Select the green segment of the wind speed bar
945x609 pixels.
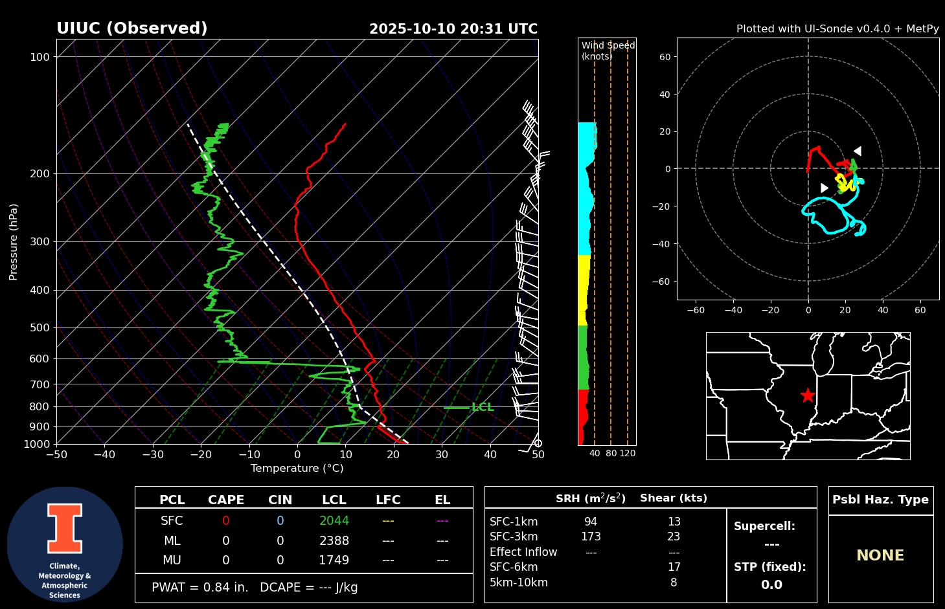click(x=583, y=357)
